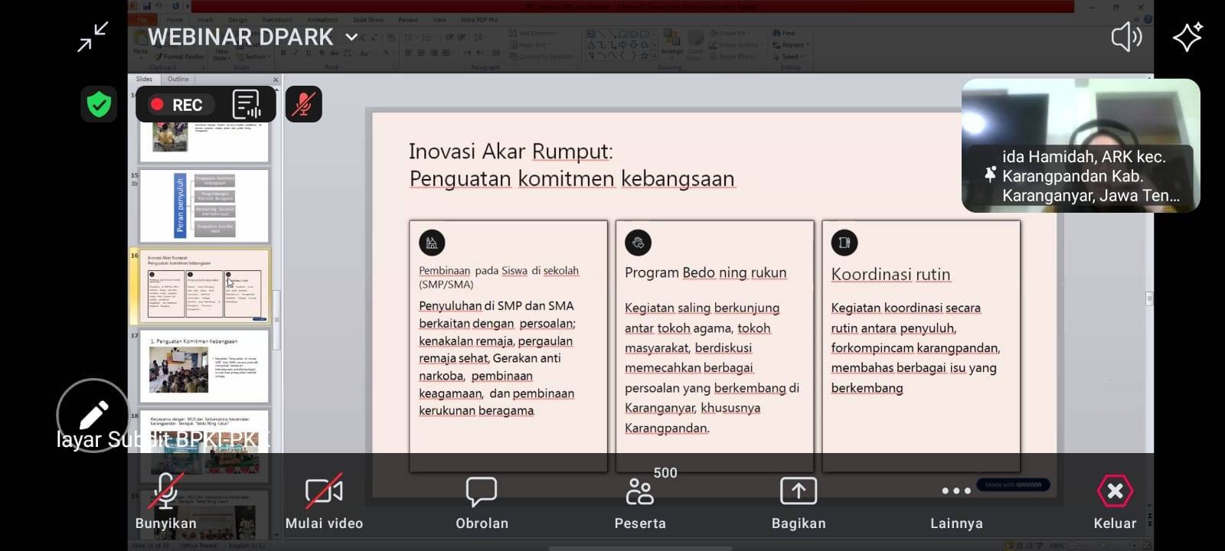Click the Koordinasi rutin heading

(890, 274)
